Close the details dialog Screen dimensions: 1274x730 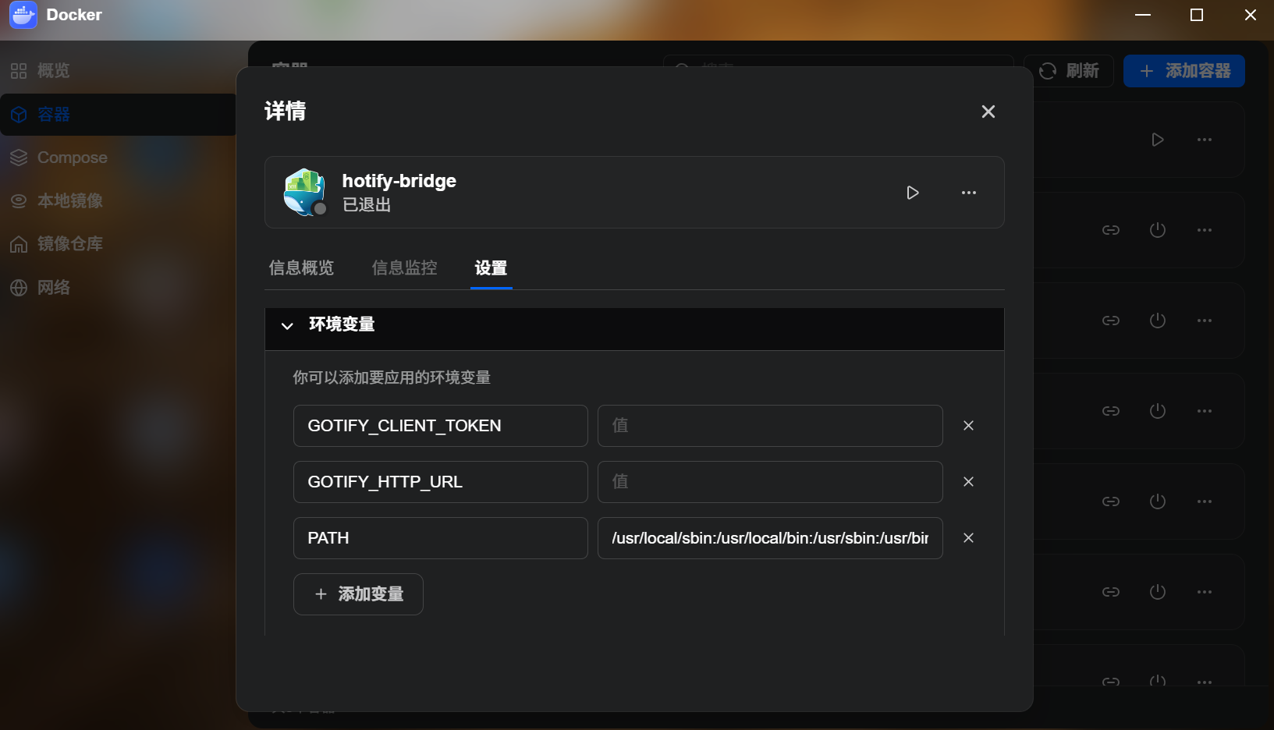[x=988, y=112]
